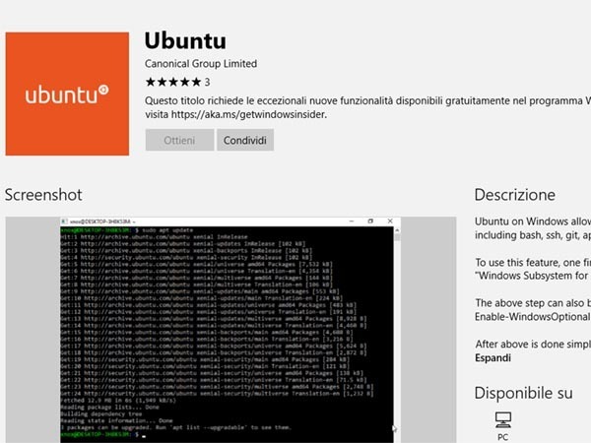Click the Screenshot section heading
This screenshot has width=591, height=443.
click(x=43, y=195)
